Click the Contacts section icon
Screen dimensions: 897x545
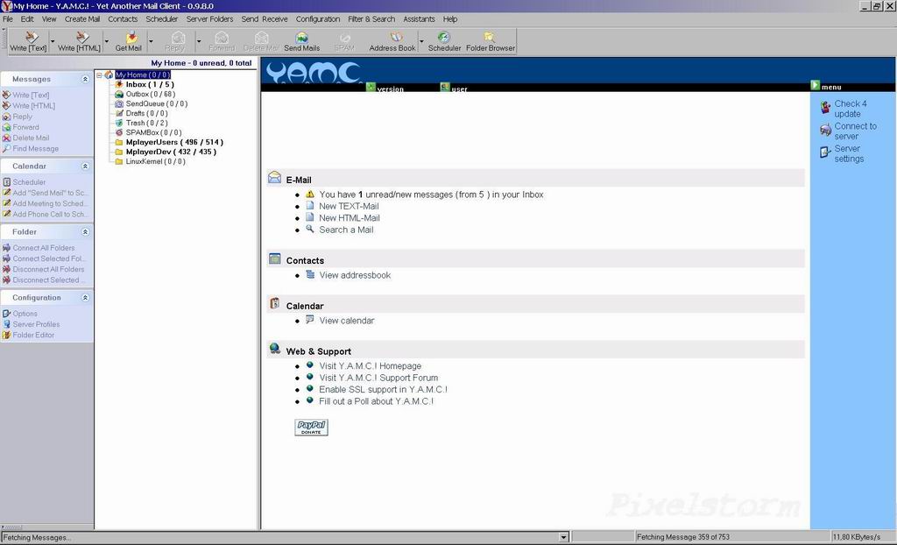(274, 258)
